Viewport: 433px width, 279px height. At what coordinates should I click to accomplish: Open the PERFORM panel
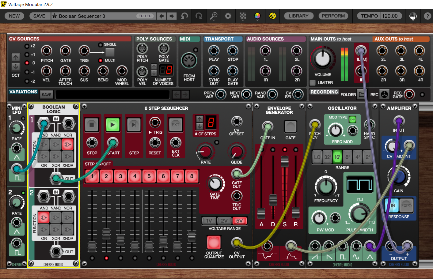click(333, 16)
